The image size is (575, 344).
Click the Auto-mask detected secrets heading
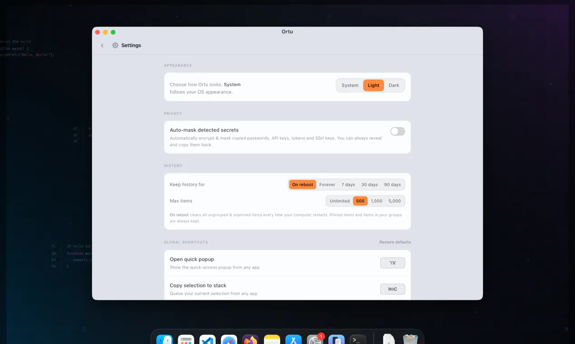click(204, 130)
